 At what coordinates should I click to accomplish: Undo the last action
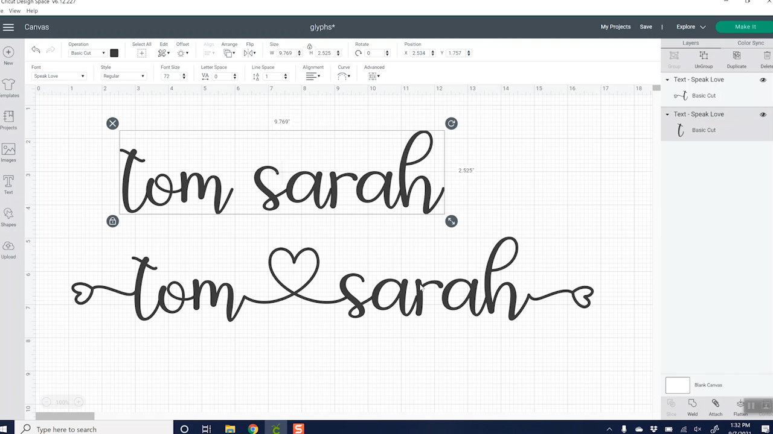click(36, 50)
